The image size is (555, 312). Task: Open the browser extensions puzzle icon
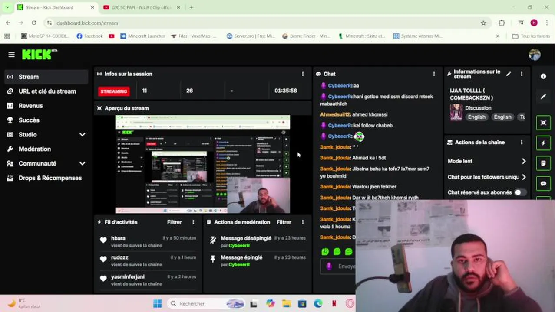502,23
